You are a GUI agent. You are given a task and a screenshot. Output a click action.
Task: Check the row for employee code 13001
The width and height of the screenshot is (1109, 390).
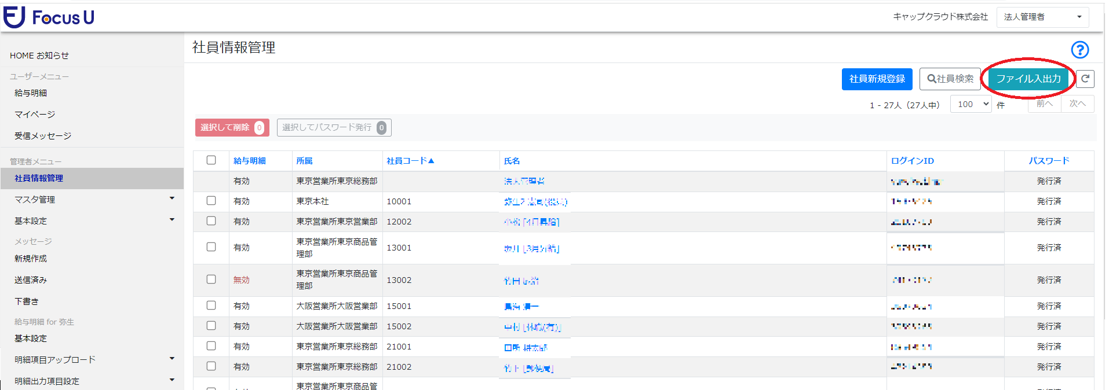click(x=211, y=247)
